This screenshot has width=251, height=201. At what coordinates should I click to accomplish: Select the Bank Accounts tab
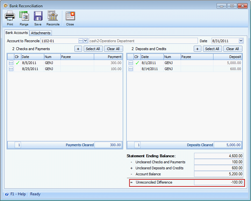coord(17,33)
